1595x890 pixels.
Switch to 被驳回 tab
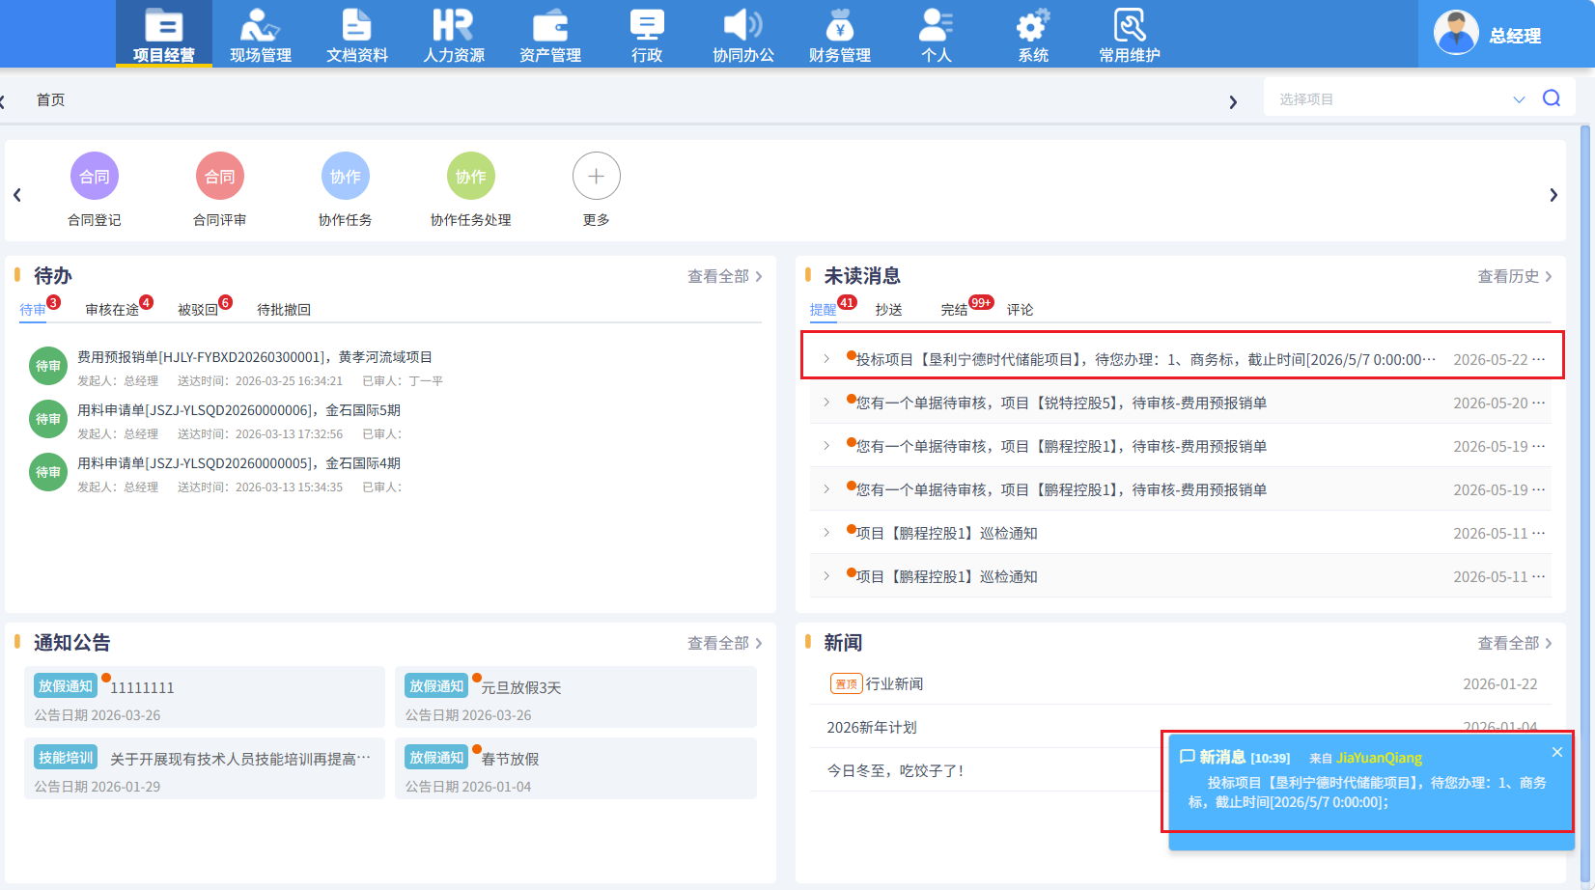[x=199, y=310]
